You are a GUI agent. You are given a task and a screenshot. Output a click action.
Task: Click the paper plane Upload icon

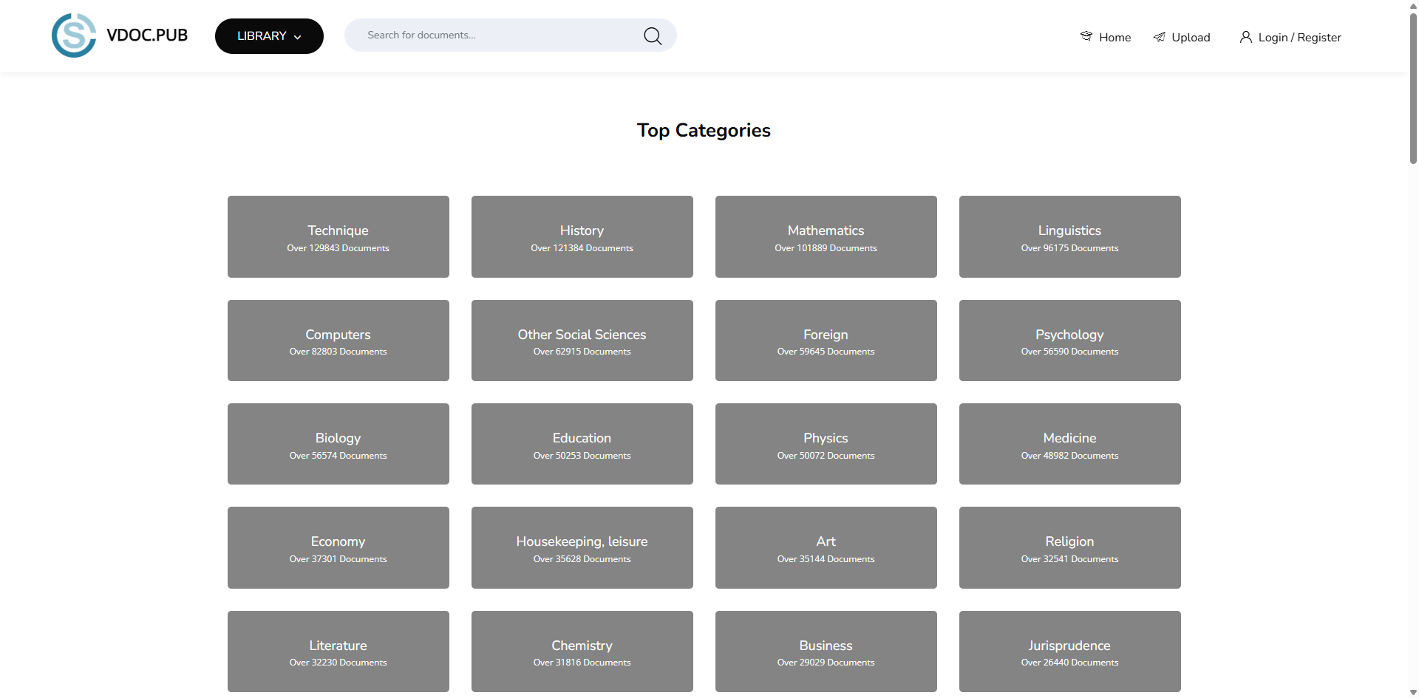pyautogui.click(x=1159, y=37)
